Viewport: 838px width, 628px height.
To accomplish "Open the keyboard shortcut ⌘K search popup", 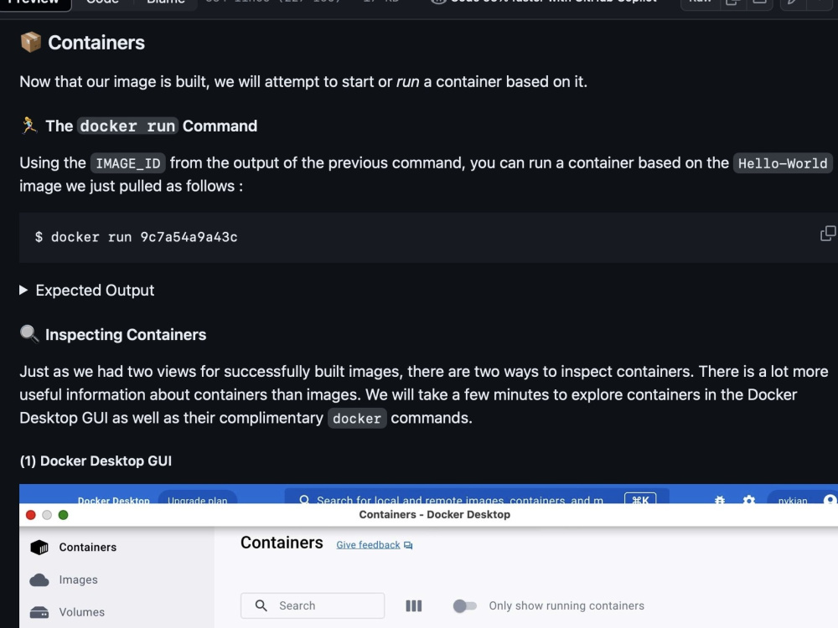I will (x=642, y=500).
